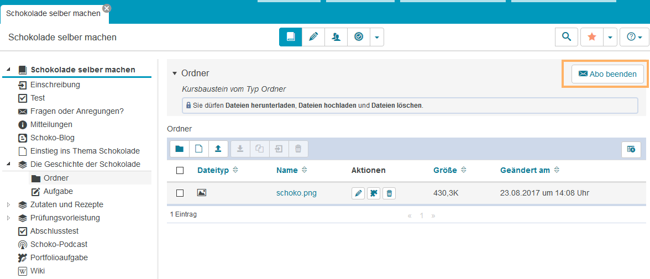Click the disabled download toolbar icon

pyautogui.click(x=240, y=149)
